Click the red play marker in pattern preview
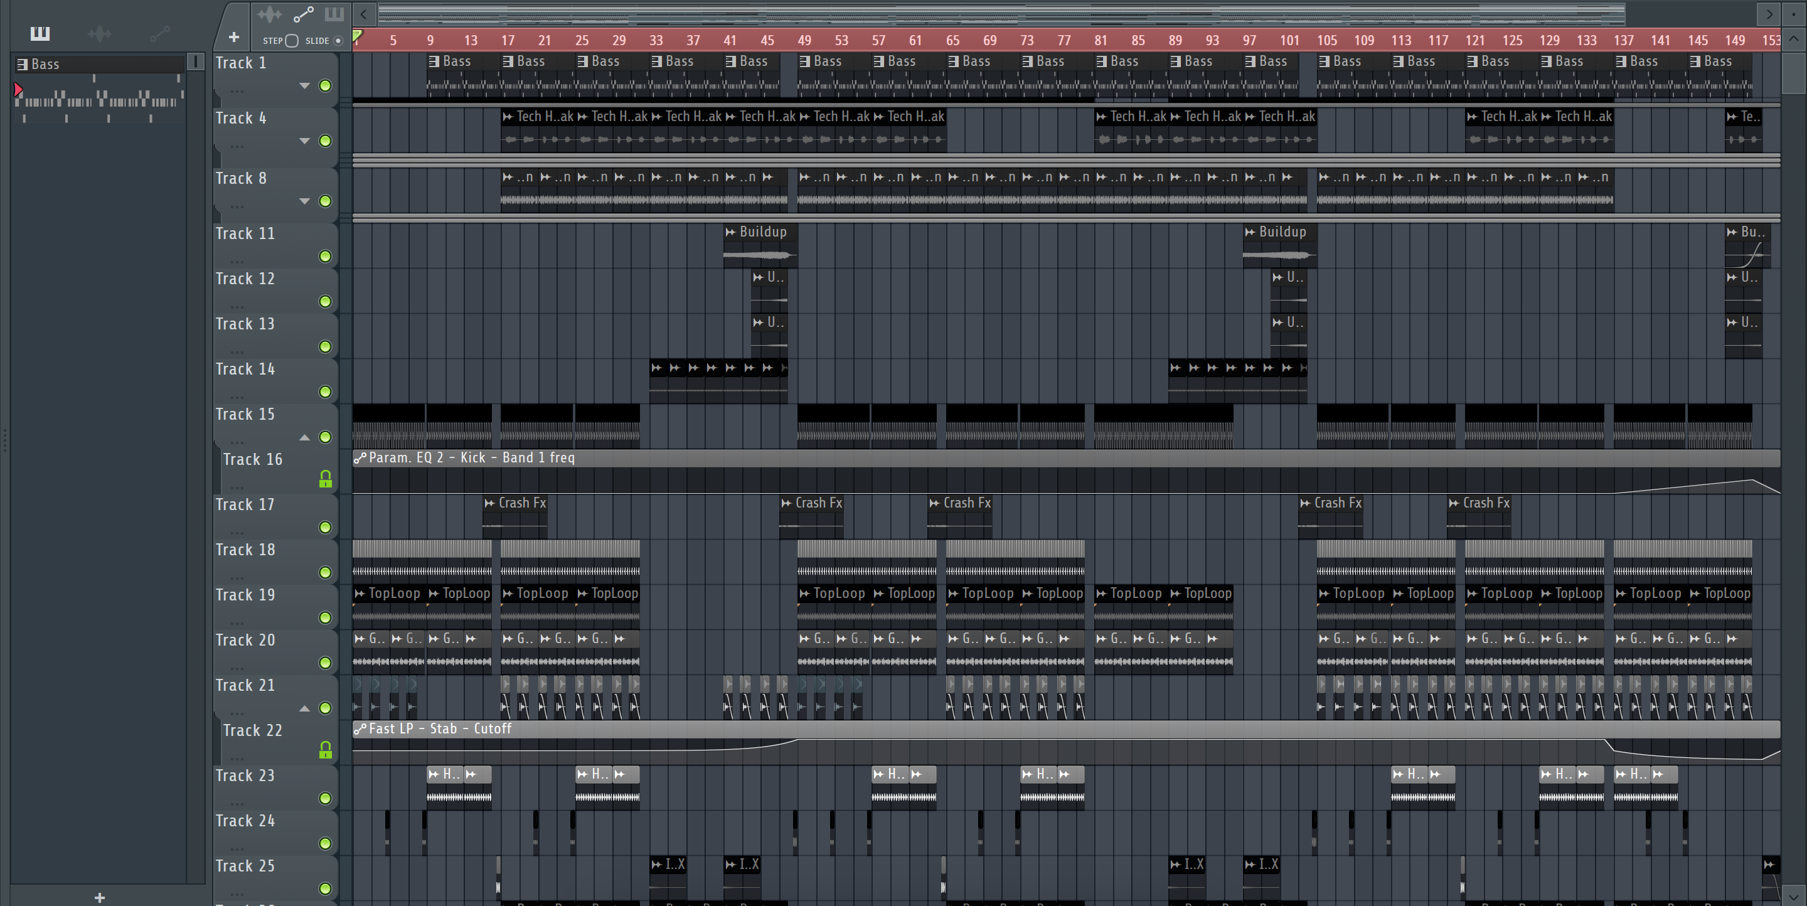 18,90
